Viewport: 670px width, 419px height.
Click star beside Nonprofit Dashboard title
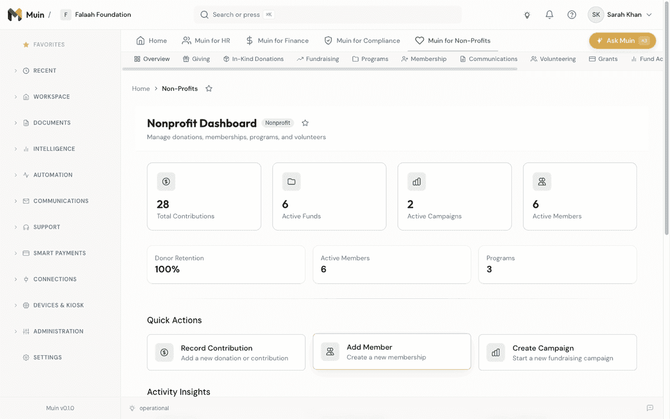(x=305, y=123)
